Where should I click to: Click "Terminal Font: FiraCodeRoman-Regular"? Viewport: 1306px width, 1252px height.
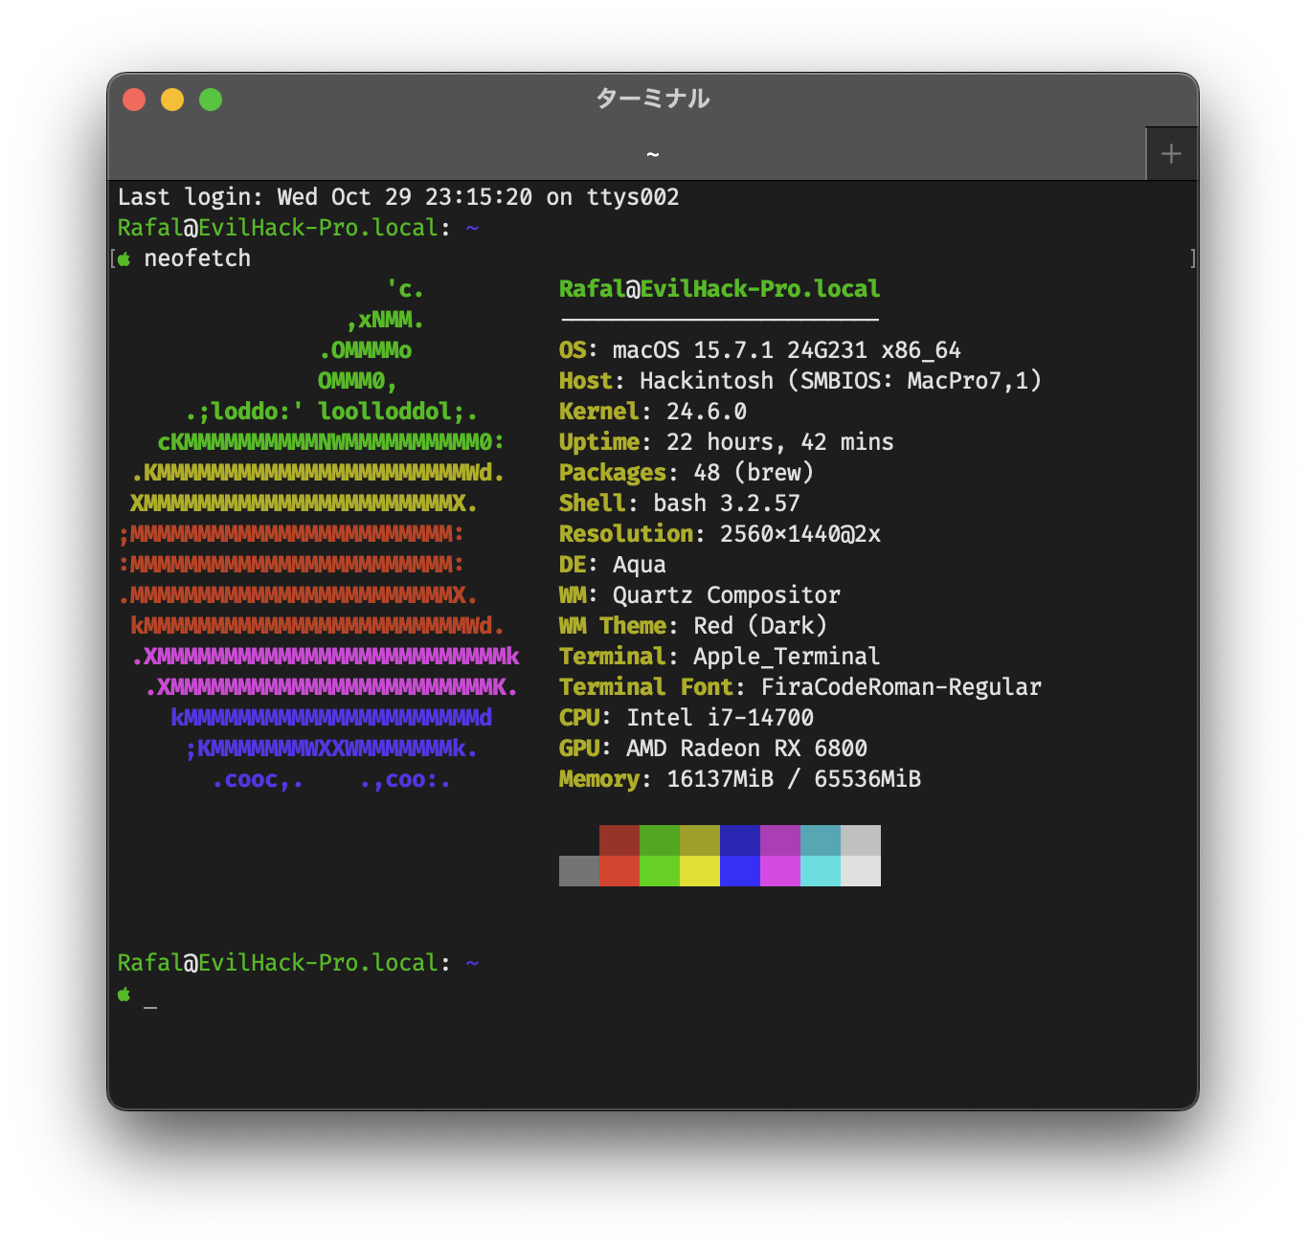(x=799, y=687)
